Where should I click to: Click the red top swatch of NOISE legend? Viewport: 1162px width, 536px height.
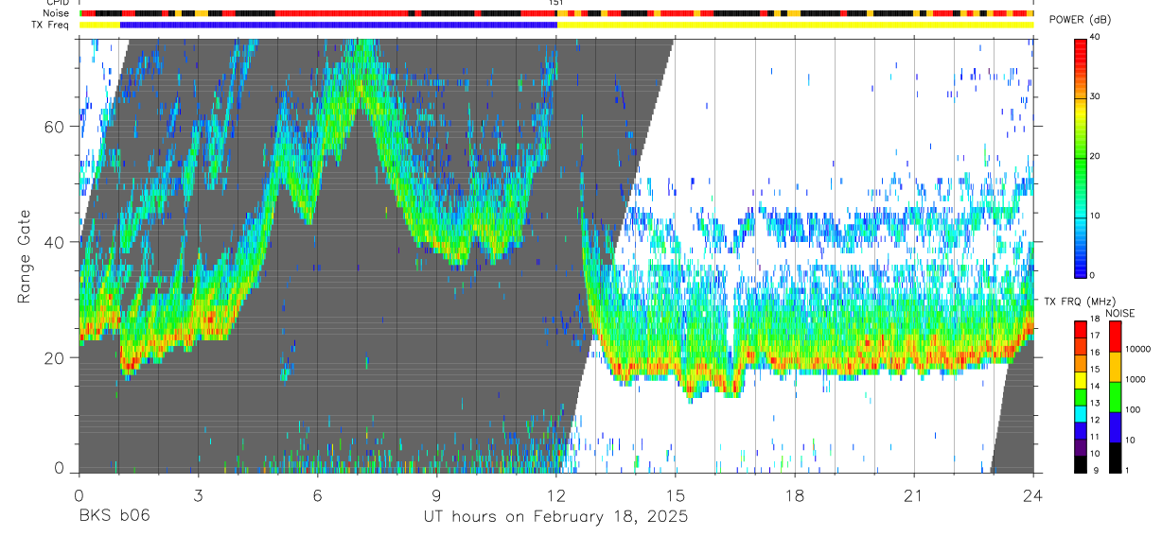[x=1115, y=337]
